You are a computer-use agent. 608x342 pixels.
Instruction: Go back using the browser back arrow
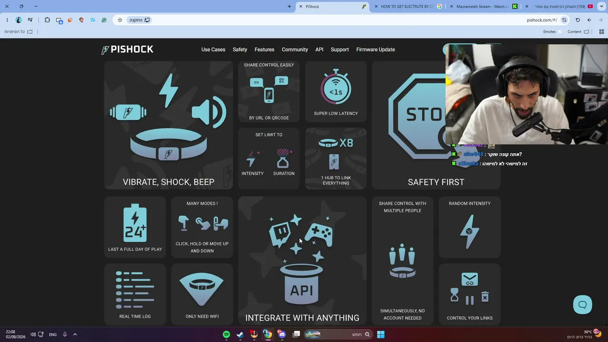pyautogui.click(x=589, y=20)
